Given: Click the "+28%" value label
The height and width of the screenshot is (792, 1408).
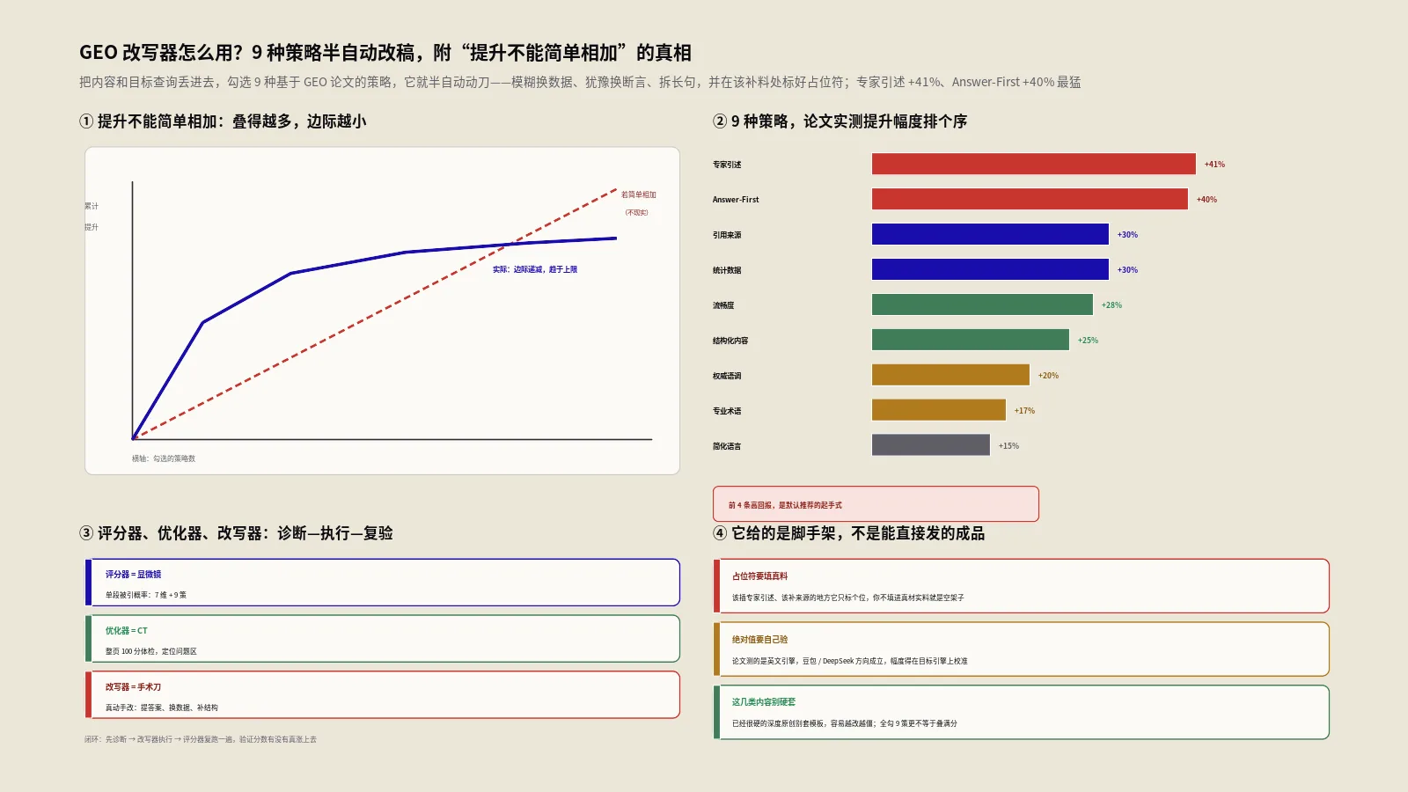Looking at the screenshot, I should (x=1111, y=305).
